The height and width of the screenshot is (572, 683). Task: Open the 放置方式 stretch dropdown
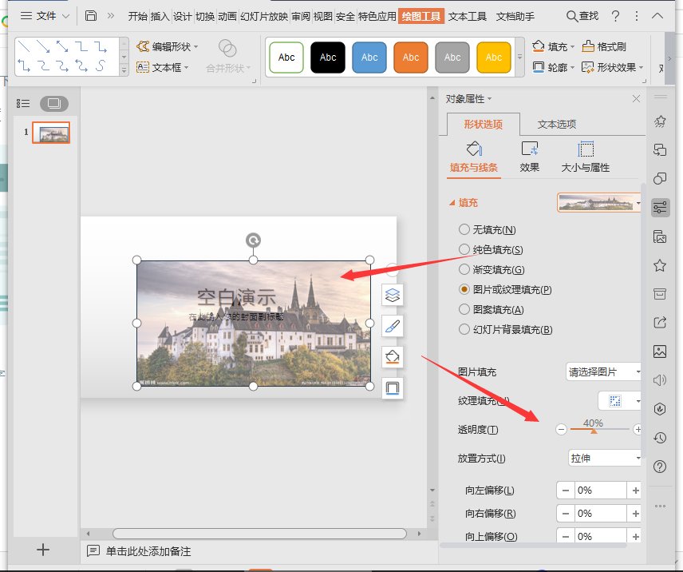pos(604,457)
